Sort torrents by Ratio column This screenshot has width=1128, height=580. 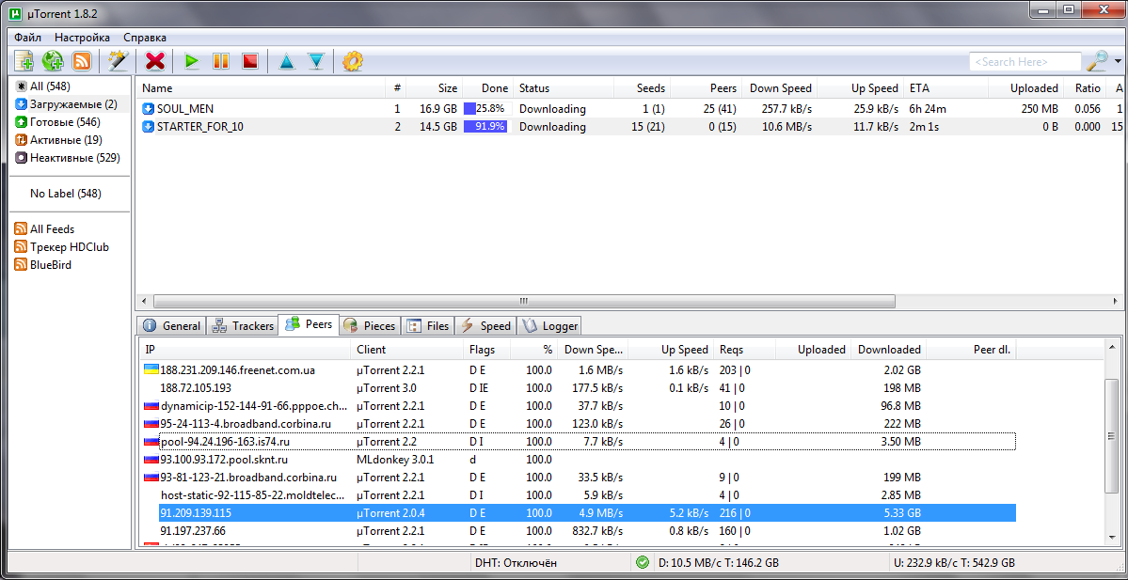coord(1086,88)
